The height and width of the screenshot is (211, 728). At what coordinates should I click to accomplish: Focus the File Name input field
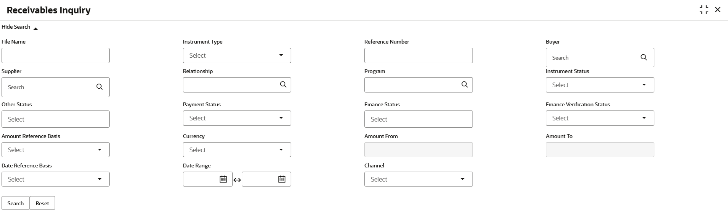click(55, 55)
